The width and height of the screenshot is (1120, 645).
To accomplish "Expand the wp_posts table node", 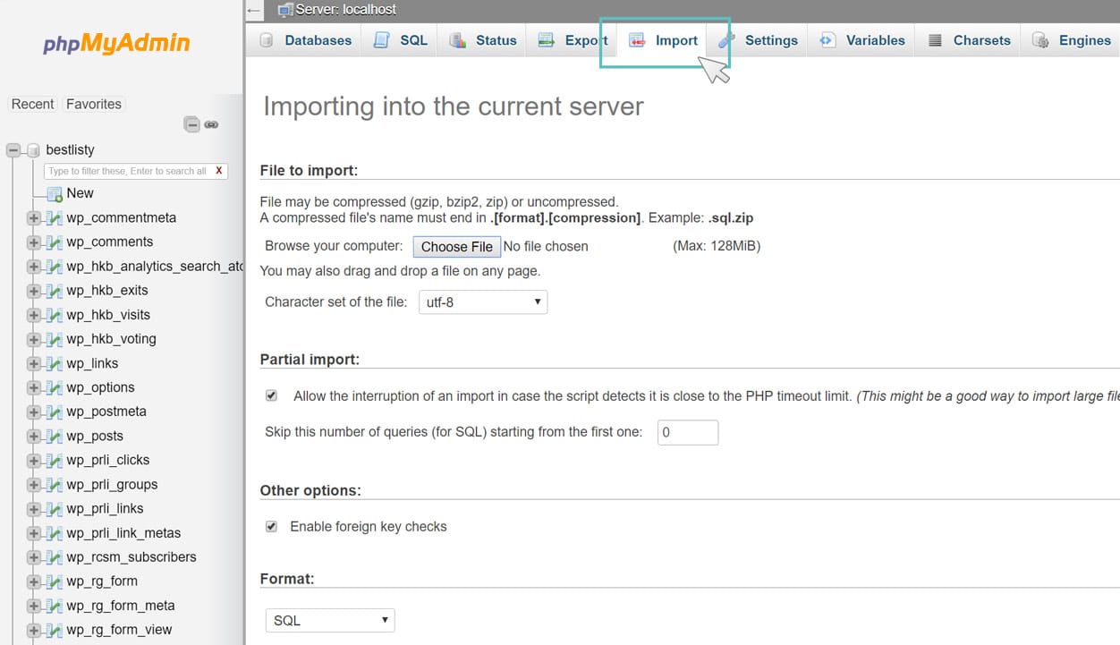I will [34, 437].
